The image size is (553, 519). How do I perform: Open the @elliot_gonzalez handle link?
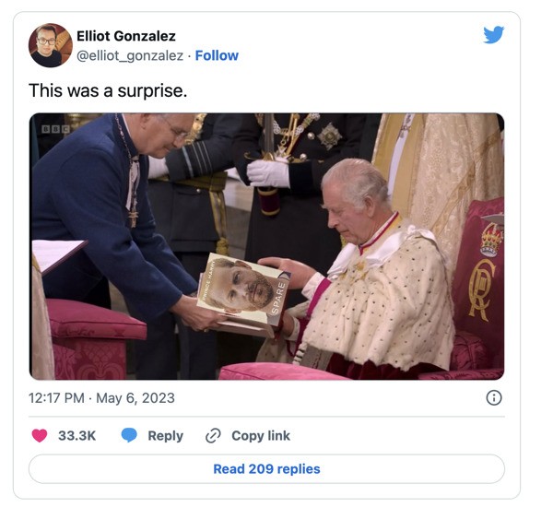coord(130,55)
